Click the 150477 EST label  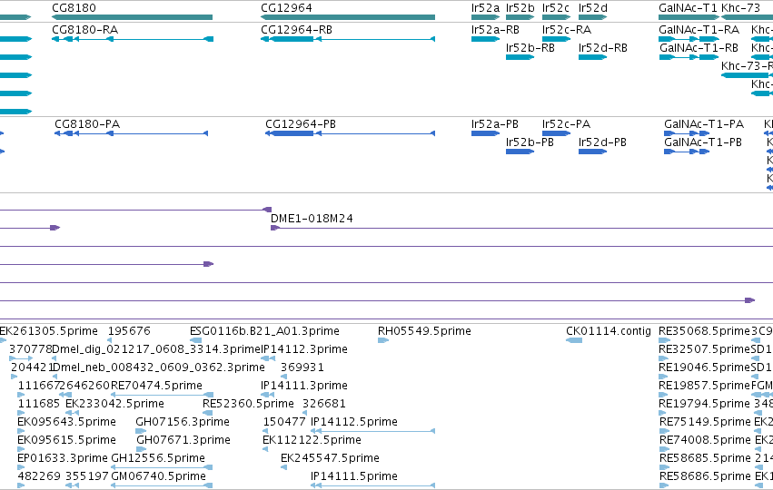(x=284, y=422)
